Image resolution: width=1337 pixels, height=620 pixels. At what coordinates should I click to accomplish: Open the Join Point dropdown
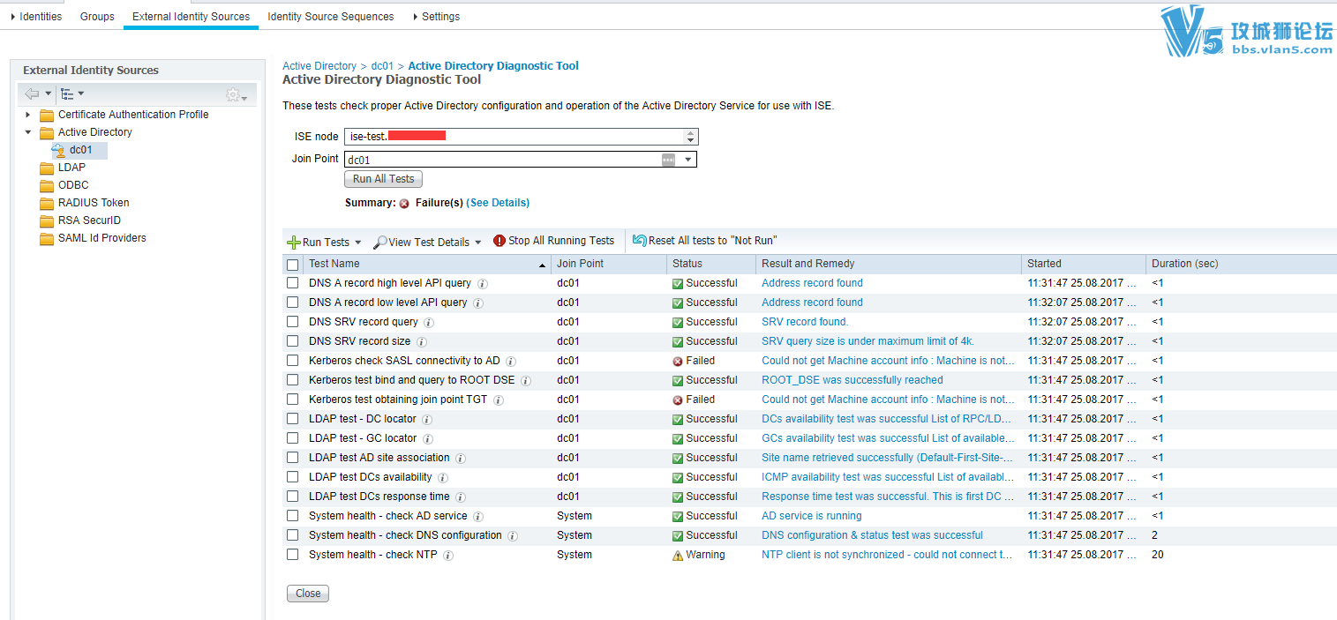coord(688,160)
